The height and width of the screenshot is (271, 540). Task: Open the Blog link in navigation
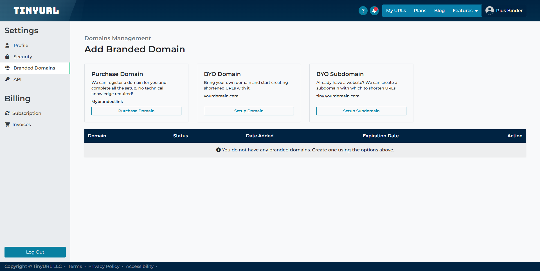[439, 11]
